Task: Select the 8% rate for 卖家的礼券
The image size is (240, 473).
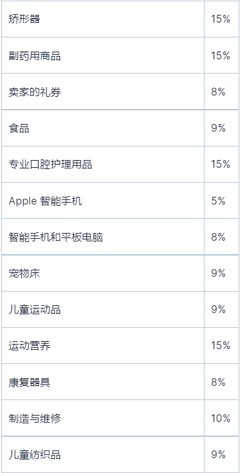Action: coord(218,92)
